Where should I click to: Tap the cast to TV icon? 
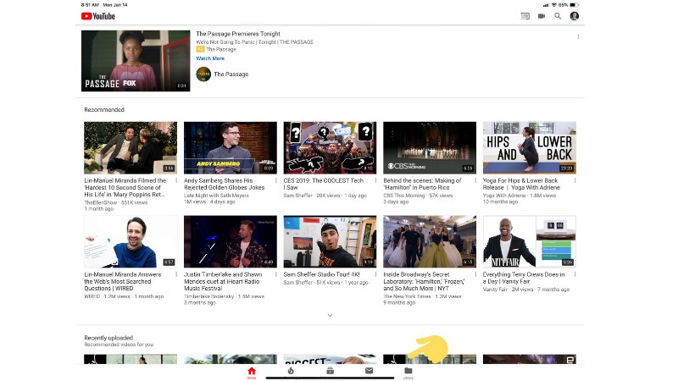(x=525, y=16)
